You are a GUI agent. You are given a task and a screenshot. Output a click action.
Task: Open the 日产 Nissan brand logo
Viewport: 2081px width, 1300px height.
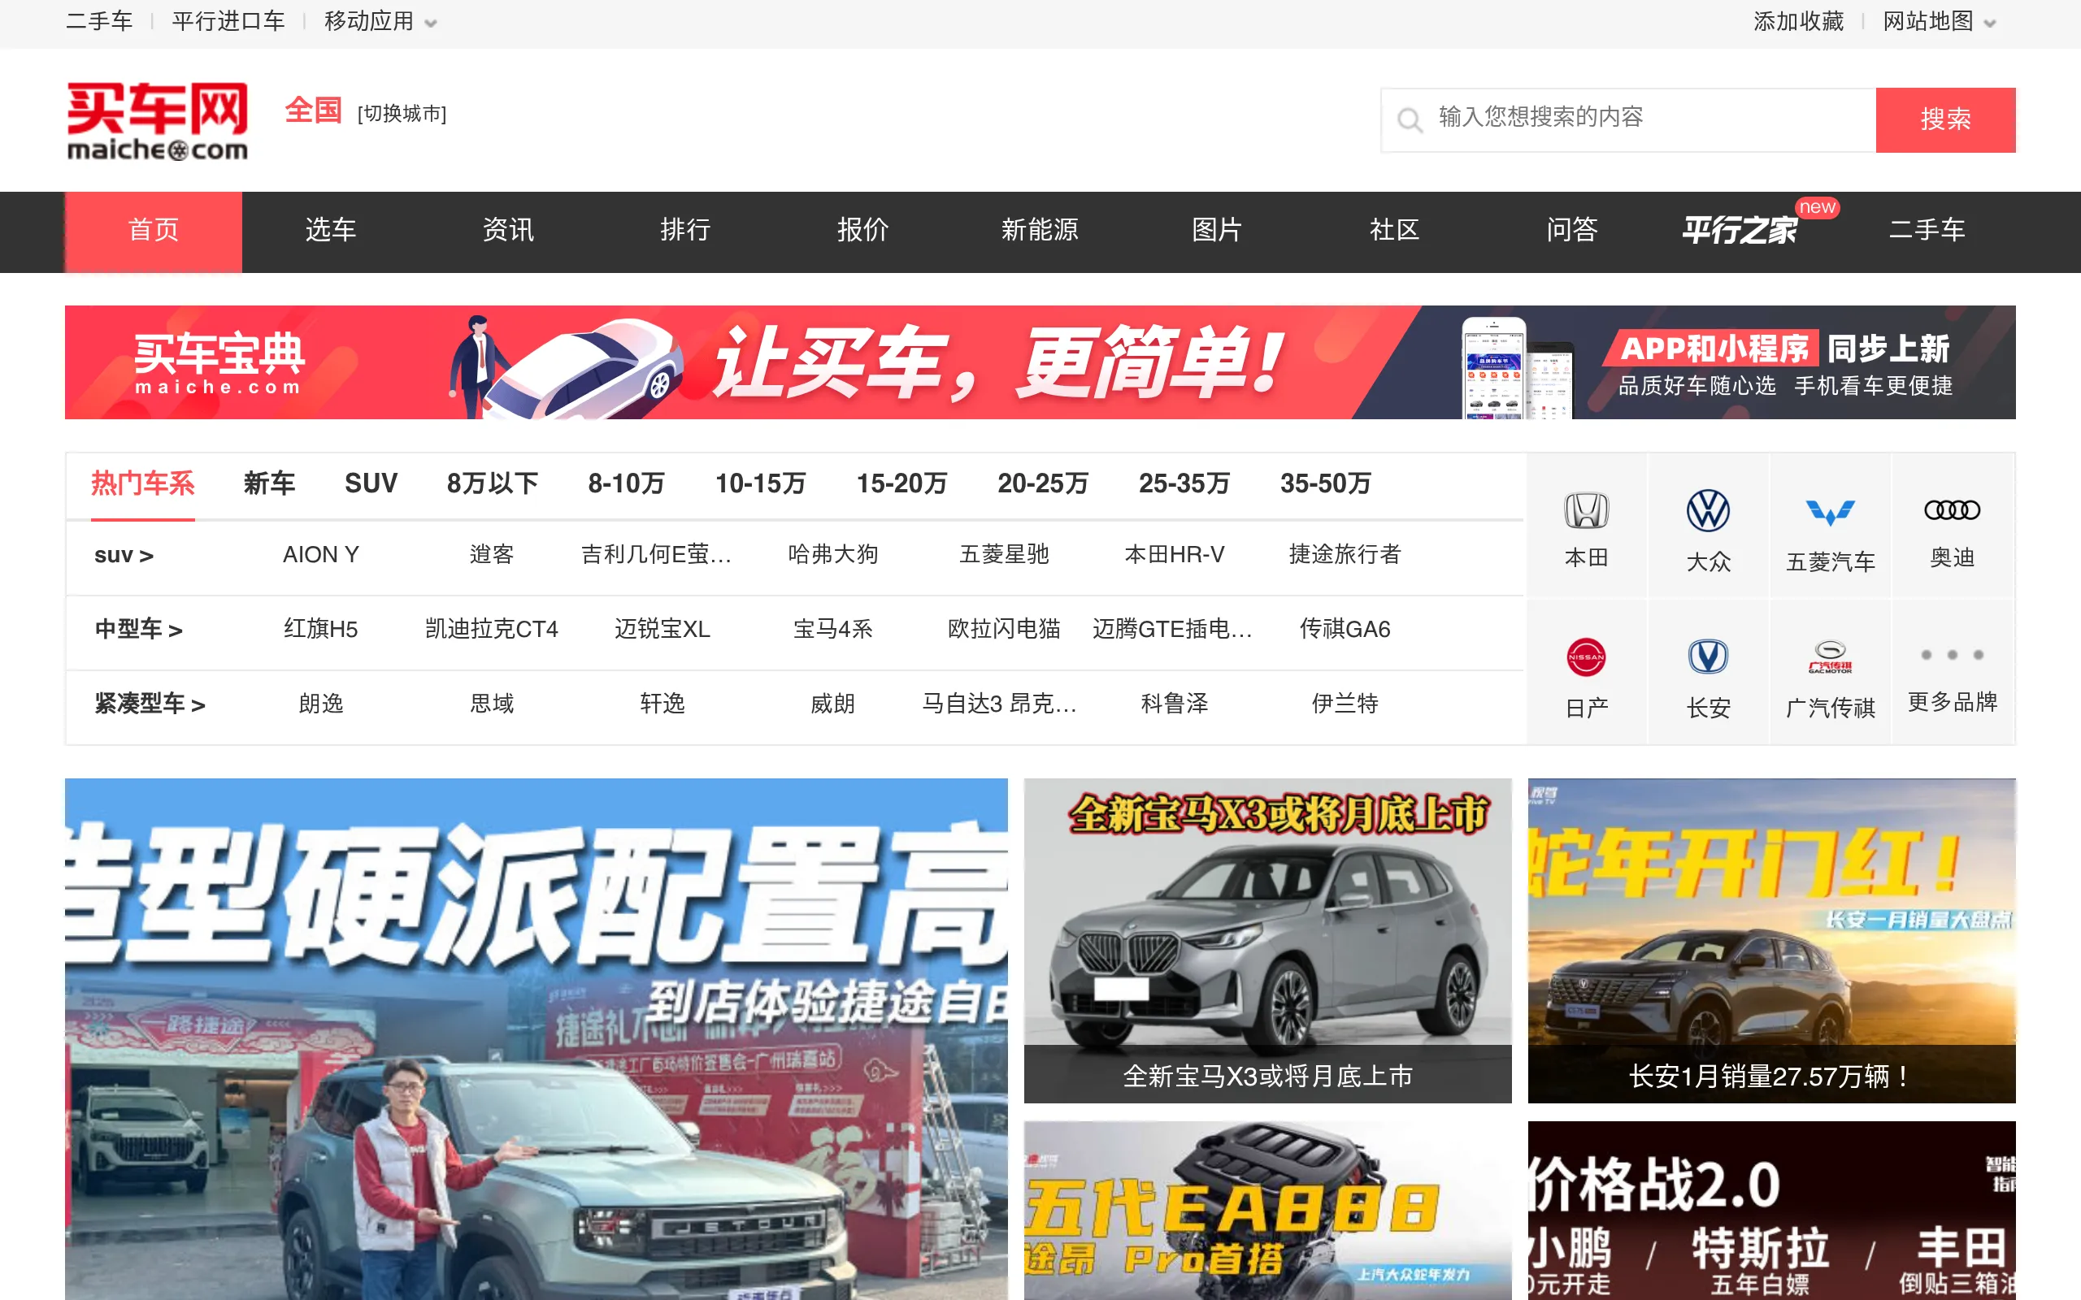[x=1587, y=658]
